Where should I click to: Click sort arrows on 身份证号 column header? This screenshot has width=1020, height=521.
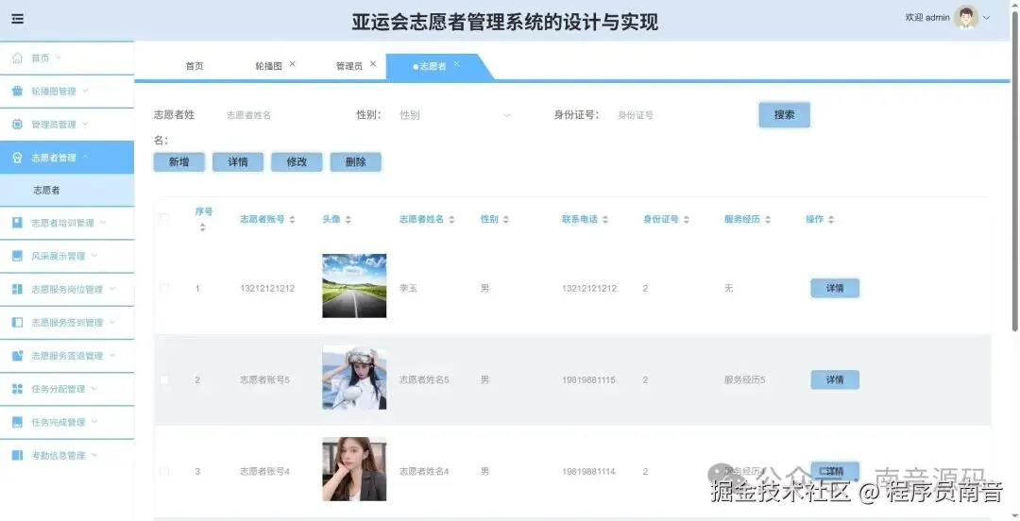coord(687,220)
